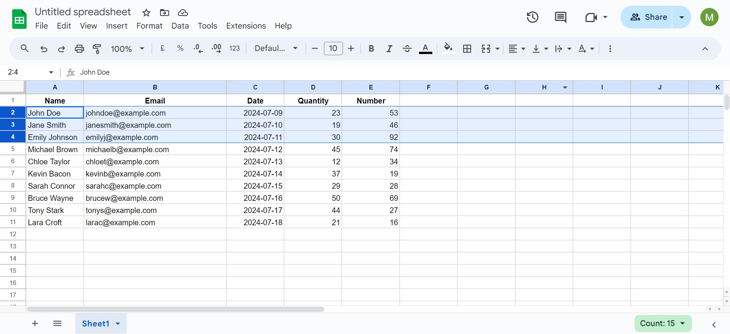Undo the last action
Screen dimensions: 730x334
(44, 49)
